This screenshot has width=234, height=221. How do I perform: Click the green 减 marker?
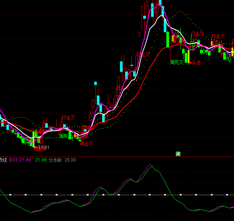pos(178,154)
